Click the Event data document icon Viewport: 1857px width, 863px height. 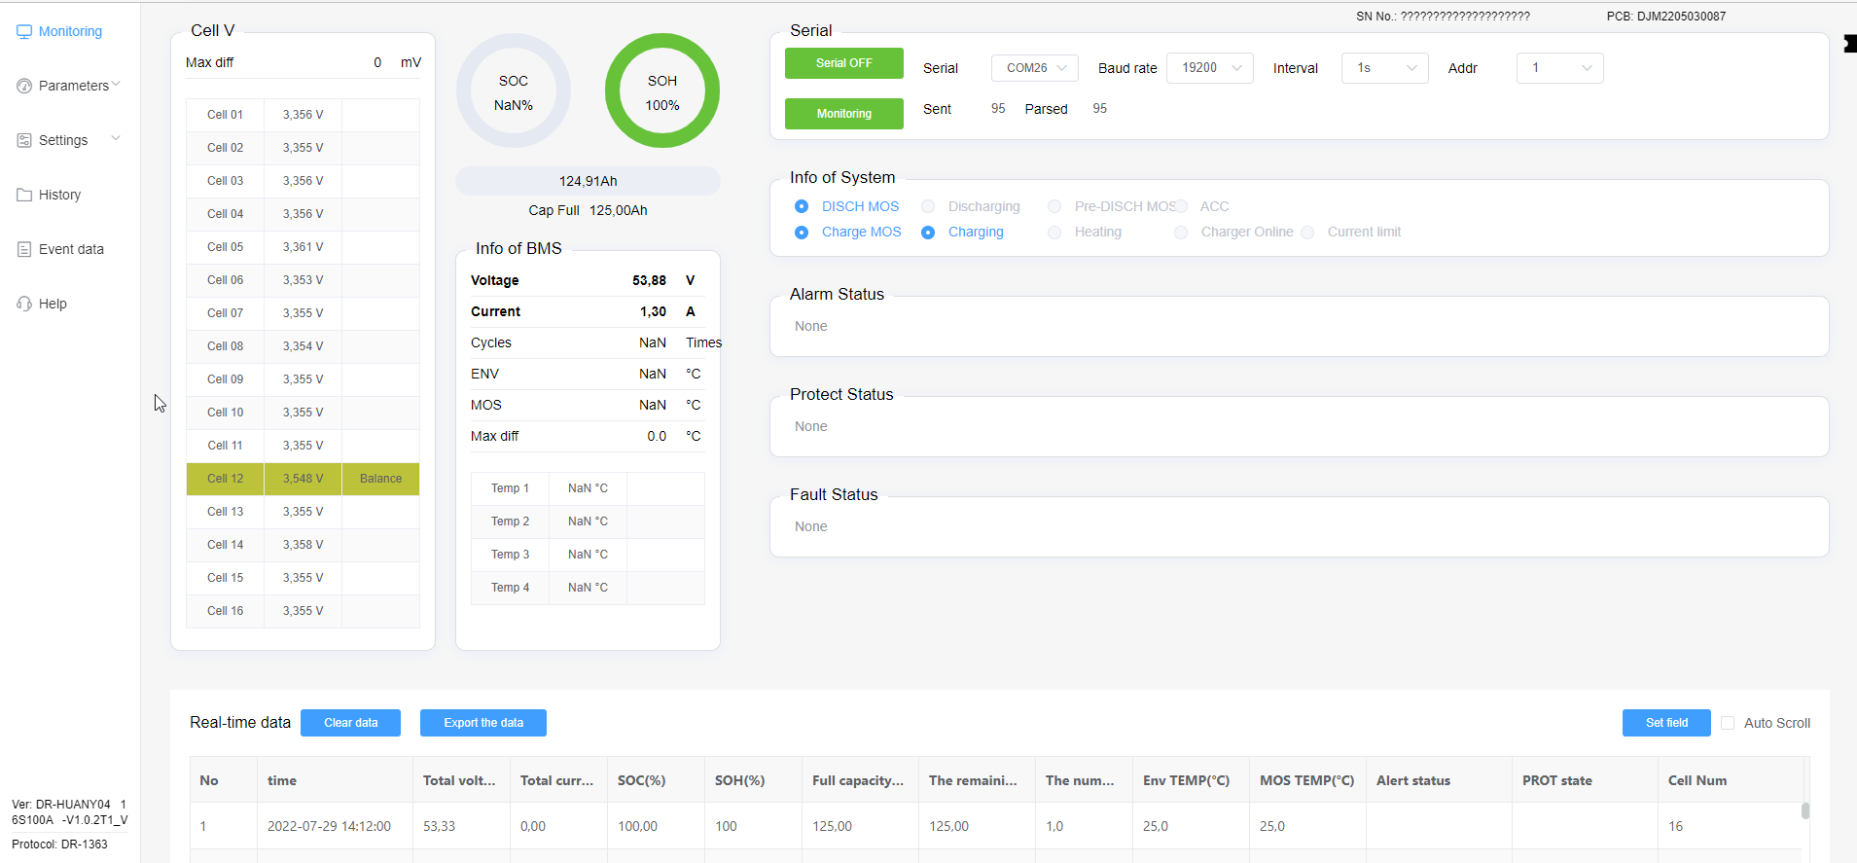pyautogui.click(x=24, y=249)
